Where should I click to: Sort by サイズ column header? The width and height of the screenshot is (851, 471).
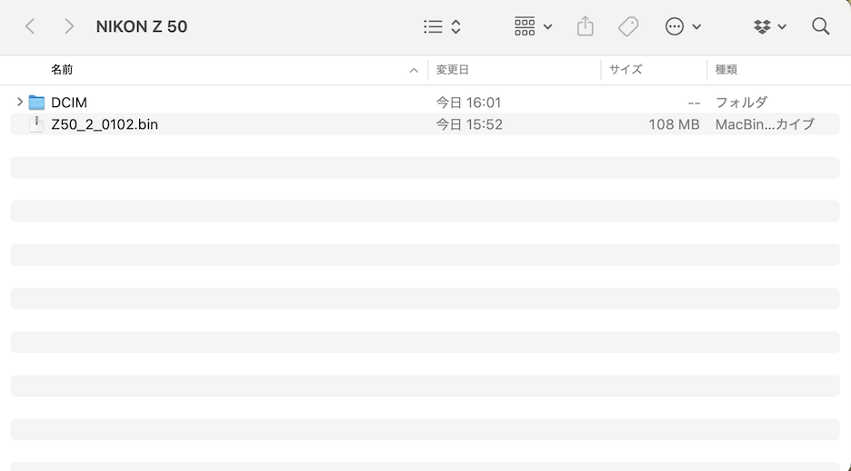click(x=625, y=70)
